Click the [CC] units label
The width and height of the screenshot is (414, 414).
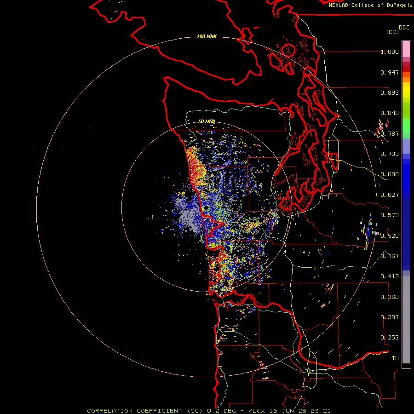click(x=392, y=32)
